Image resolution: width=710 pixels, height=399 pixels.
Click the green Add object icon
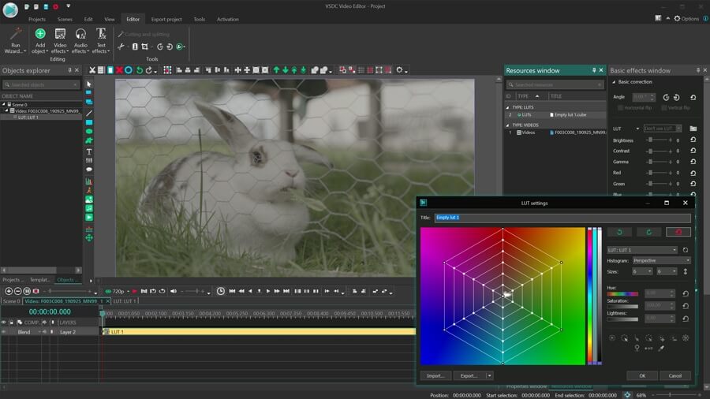click(40, 34)
